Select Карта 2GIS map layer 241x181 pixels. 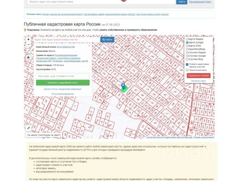187,46
